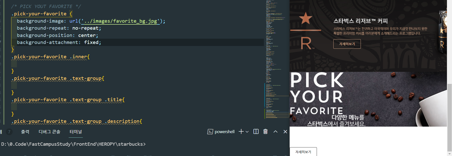The width and height of the screenshot is (452, 156).
Task: Click the lower 자세히보기 button on white area
Action: (303, 152)
